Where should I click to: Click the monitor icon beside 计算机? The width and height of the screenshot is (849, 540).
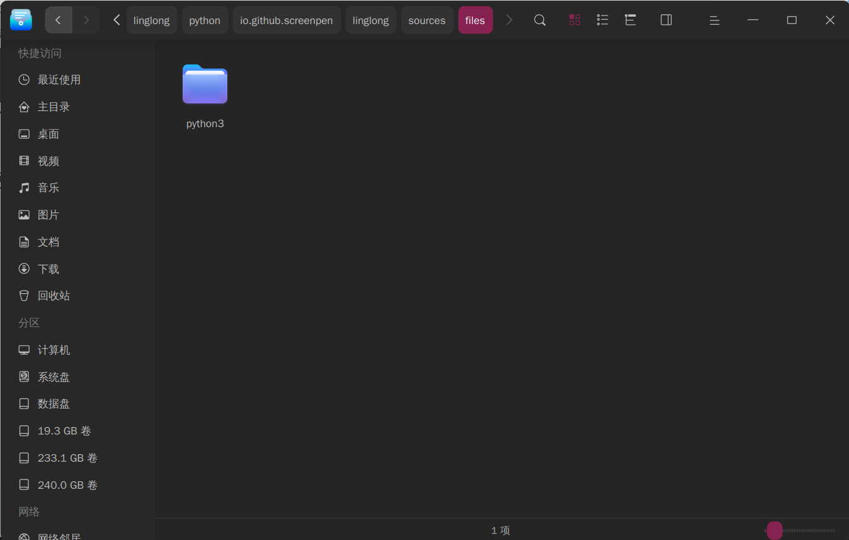click(x=24, y=350)
